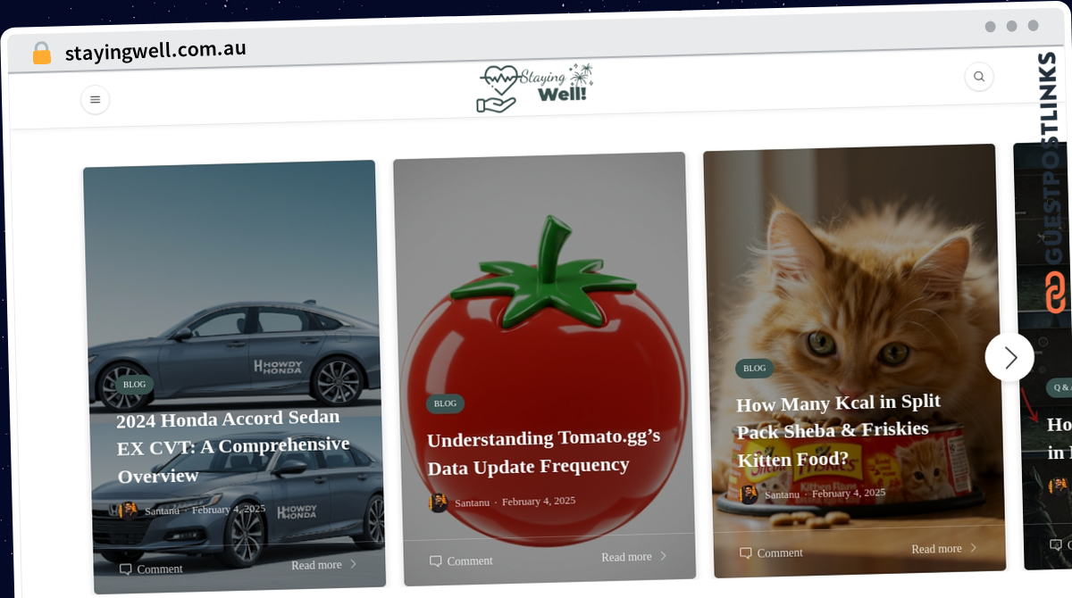The image size is (1072, 598).
Task: Open Understanding Tomato.gg's Data Update article
Action: 544,452
